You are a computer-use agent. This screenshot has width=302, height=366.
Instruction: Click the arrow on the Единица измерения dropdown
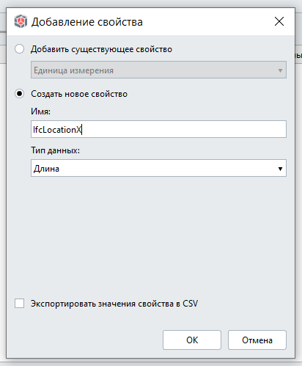(280, 70)
